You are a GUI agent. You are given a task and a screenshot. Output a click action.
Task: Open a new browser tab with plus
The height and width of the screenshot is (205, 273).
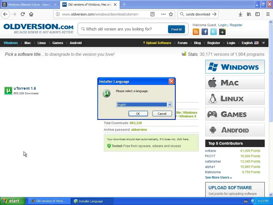pyautogui.click(x=124, y=4)
